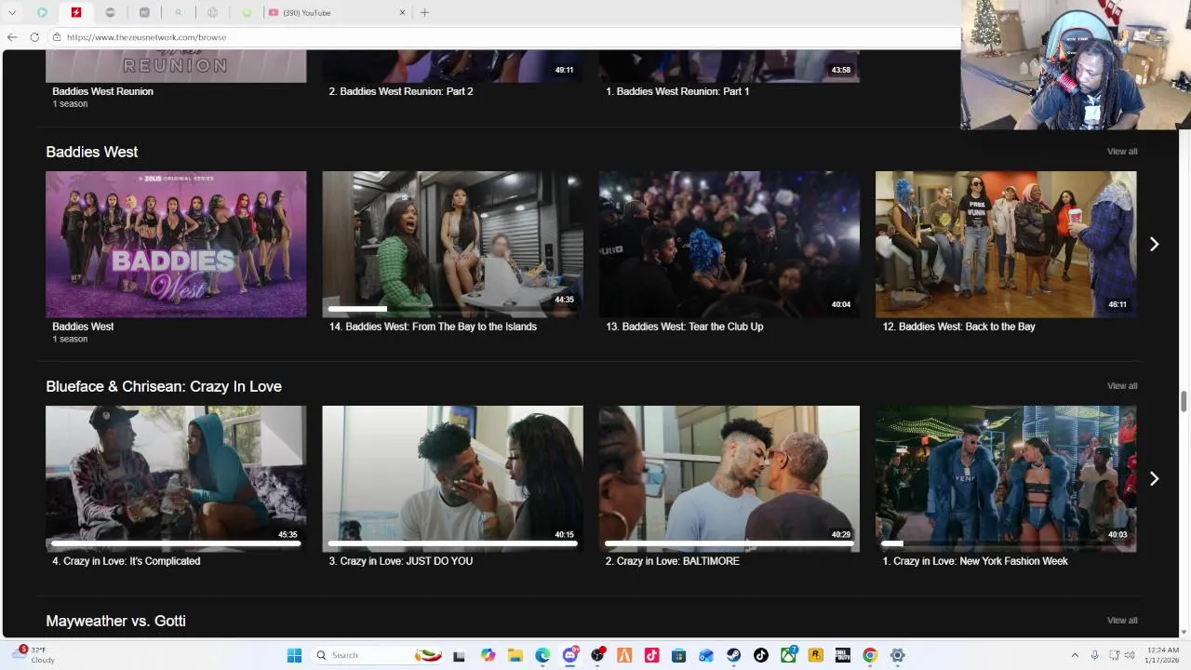Image resolution: width=1191 pixels, height=670 pixels.
Task: Open the Xbox app in taskbar
Action: [x=788, y=655]
